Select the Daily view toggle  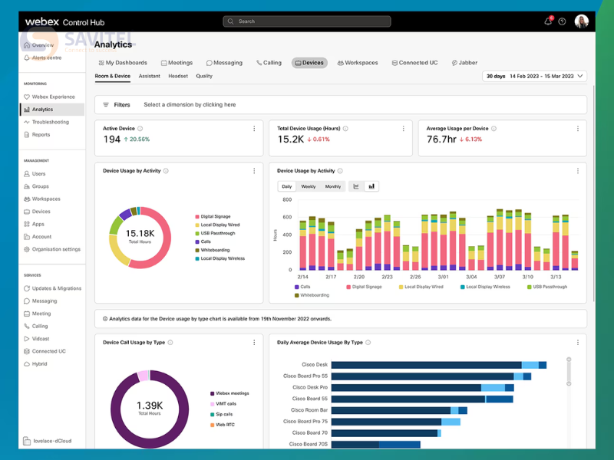[x=287, y=186]
